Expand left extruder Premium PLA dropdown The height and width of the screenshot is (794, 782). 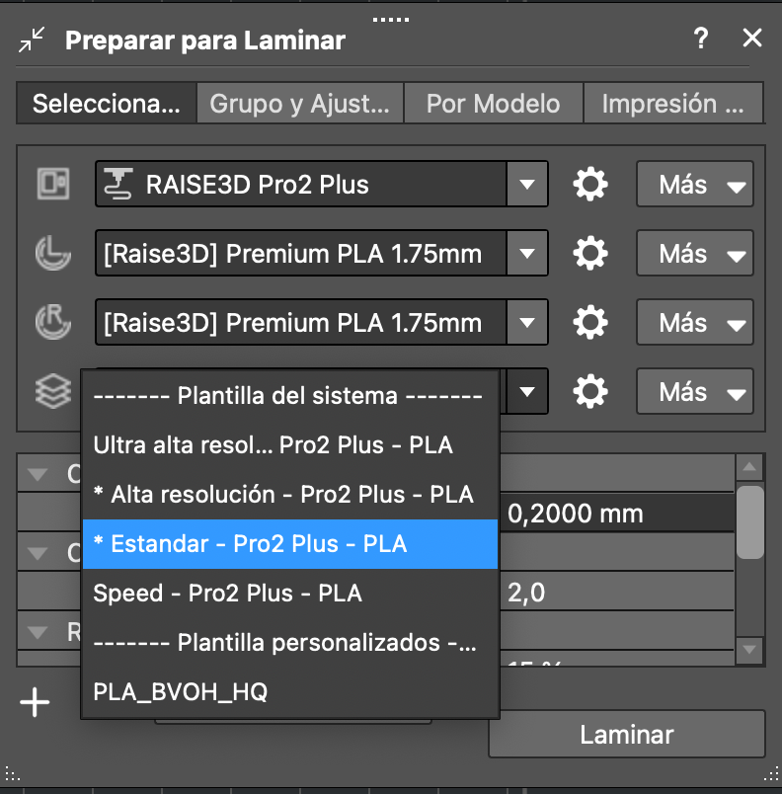click(x=528, y=254)
